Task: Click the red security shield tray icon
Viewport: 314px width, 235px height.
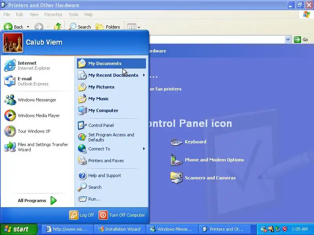Action: pyautogui.click(x=285, y=229)
